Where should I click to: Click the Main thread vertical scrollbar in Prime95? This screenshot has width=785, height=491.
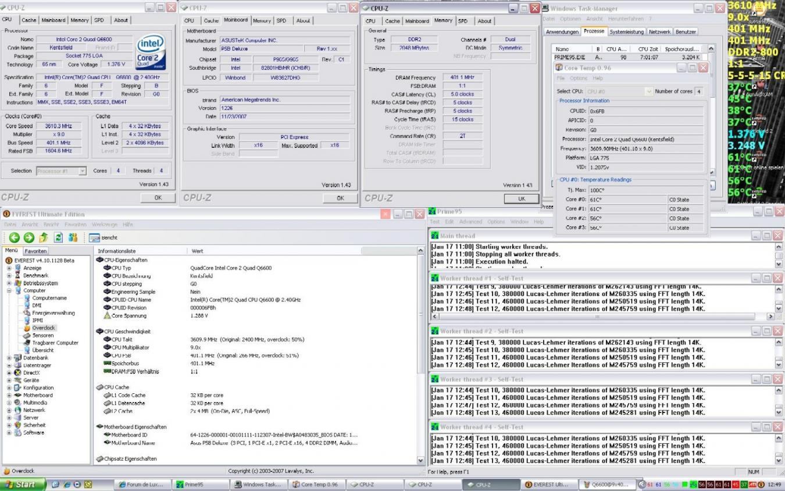779,255
